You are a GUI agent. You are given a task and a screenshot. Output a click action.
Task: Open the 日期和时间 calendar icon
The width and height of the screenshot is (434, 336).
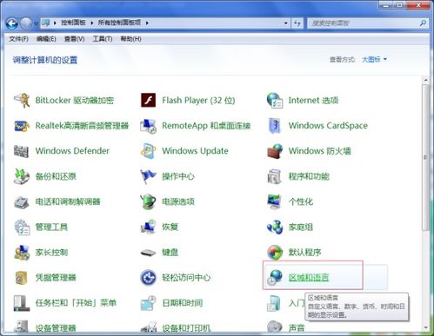tap(148, 303)
